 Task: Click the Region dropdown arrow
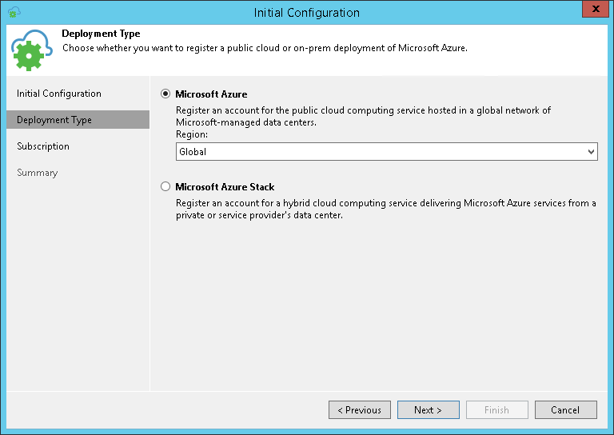tap(591, 151)
